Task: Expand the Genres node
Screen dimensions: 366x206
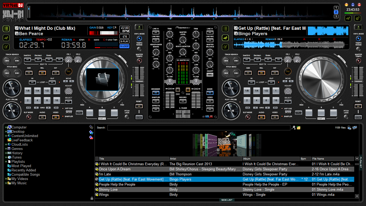Action: pos(6,149)
